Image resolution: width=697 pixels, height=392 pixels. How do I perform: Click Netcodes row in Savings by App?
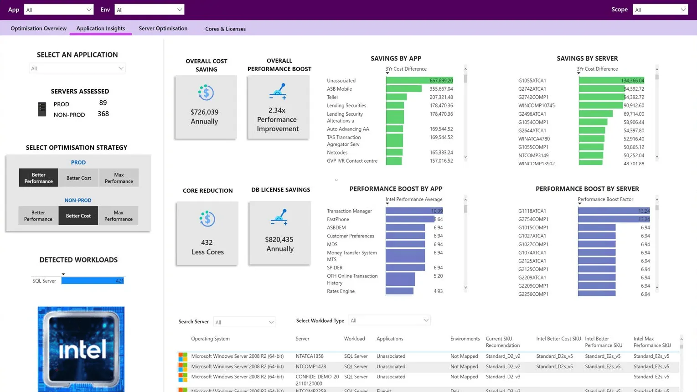click(337, 153)
